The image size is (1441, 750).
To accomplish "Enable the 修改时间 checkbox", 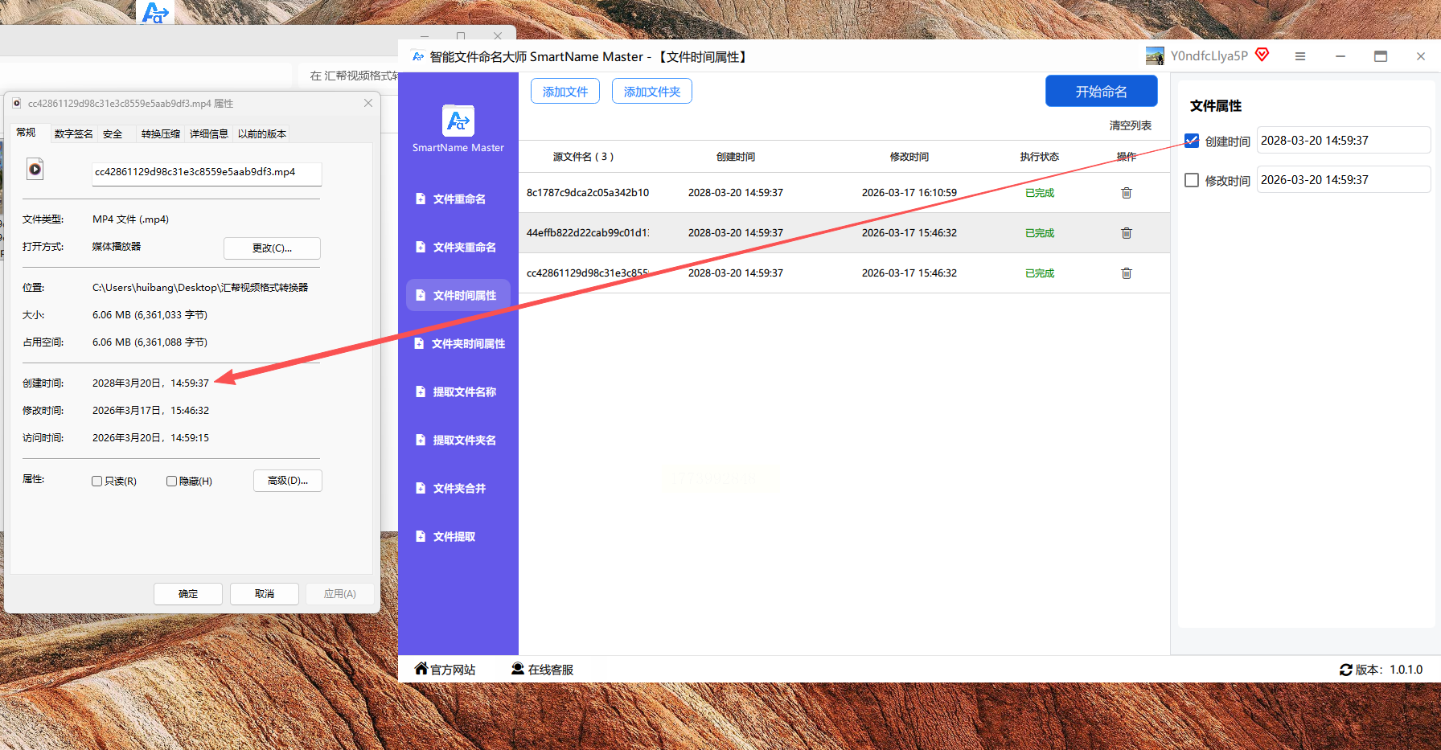I will (x=1192, y=180).
